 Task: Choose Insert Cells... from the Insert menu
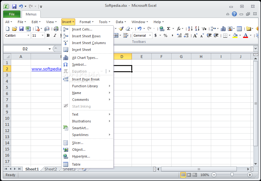tap(88, 29)
